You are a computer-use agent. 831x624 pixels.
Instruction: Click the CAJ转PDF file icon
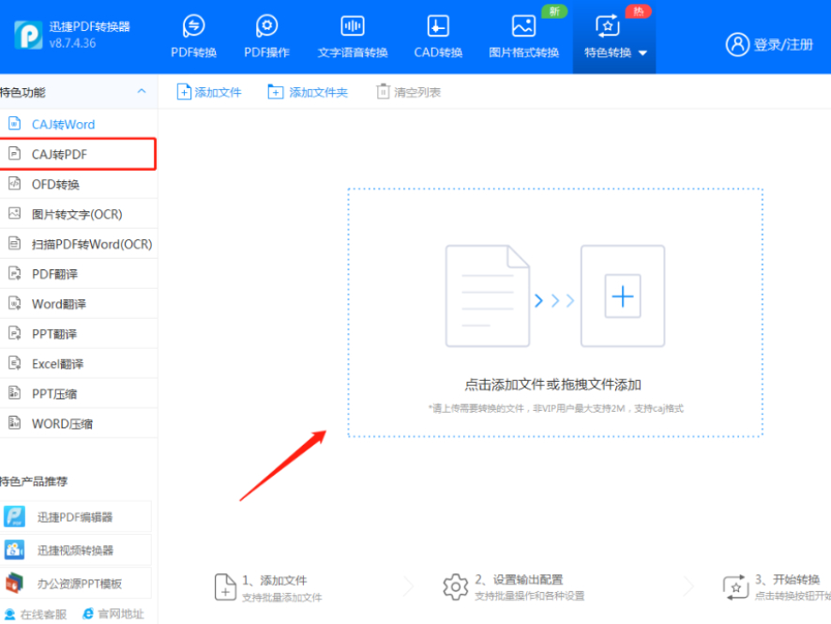tap(14, 154)
